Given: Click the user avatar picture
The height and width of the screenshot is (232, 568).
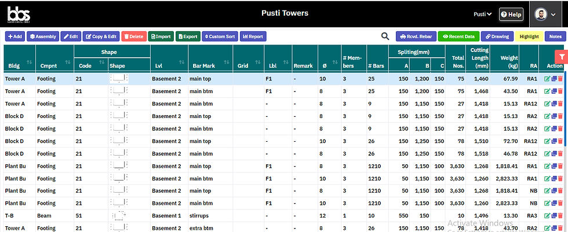Looking at the screenshot, I should point(541,14).
